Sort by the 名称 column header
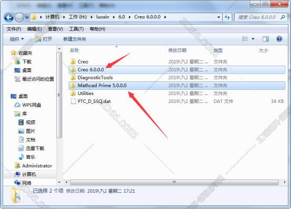Viewport: 291px width, 209px height. 75,50
